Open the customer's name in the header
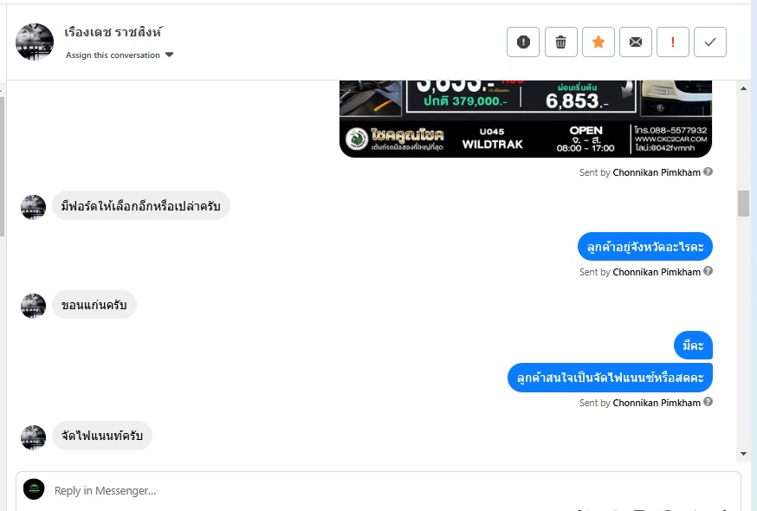Screen dimensions: 757x511 pyautogui.click(x=113, y=32)
